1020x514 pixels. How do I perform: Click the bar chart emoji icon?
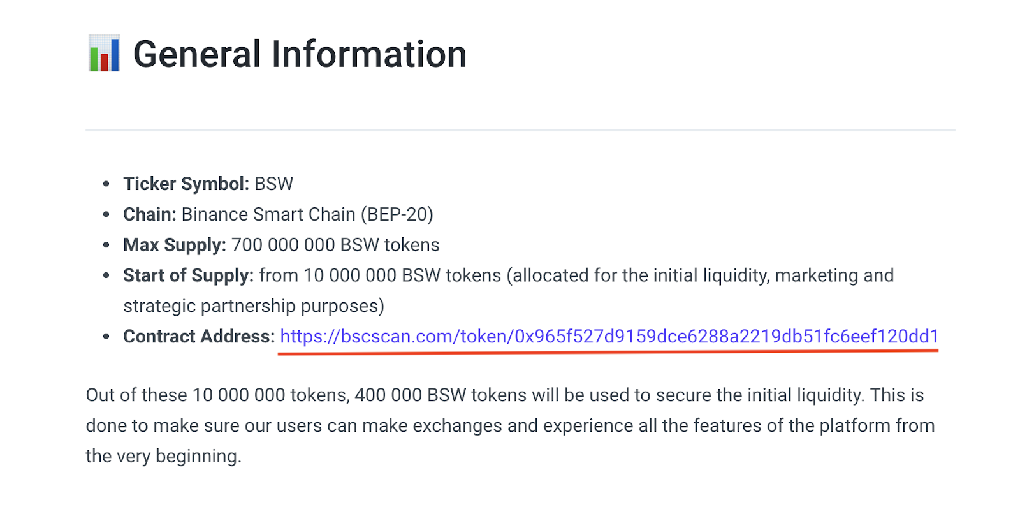(104, 54)
